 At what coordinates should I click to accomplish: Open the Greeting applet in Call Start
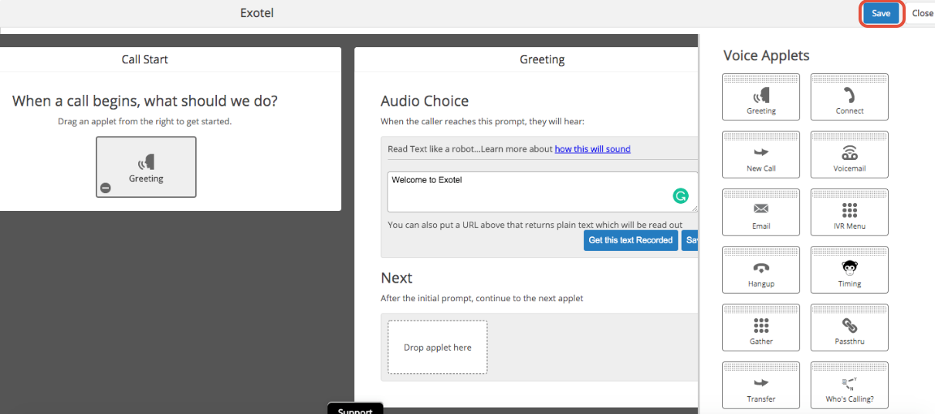146,167
